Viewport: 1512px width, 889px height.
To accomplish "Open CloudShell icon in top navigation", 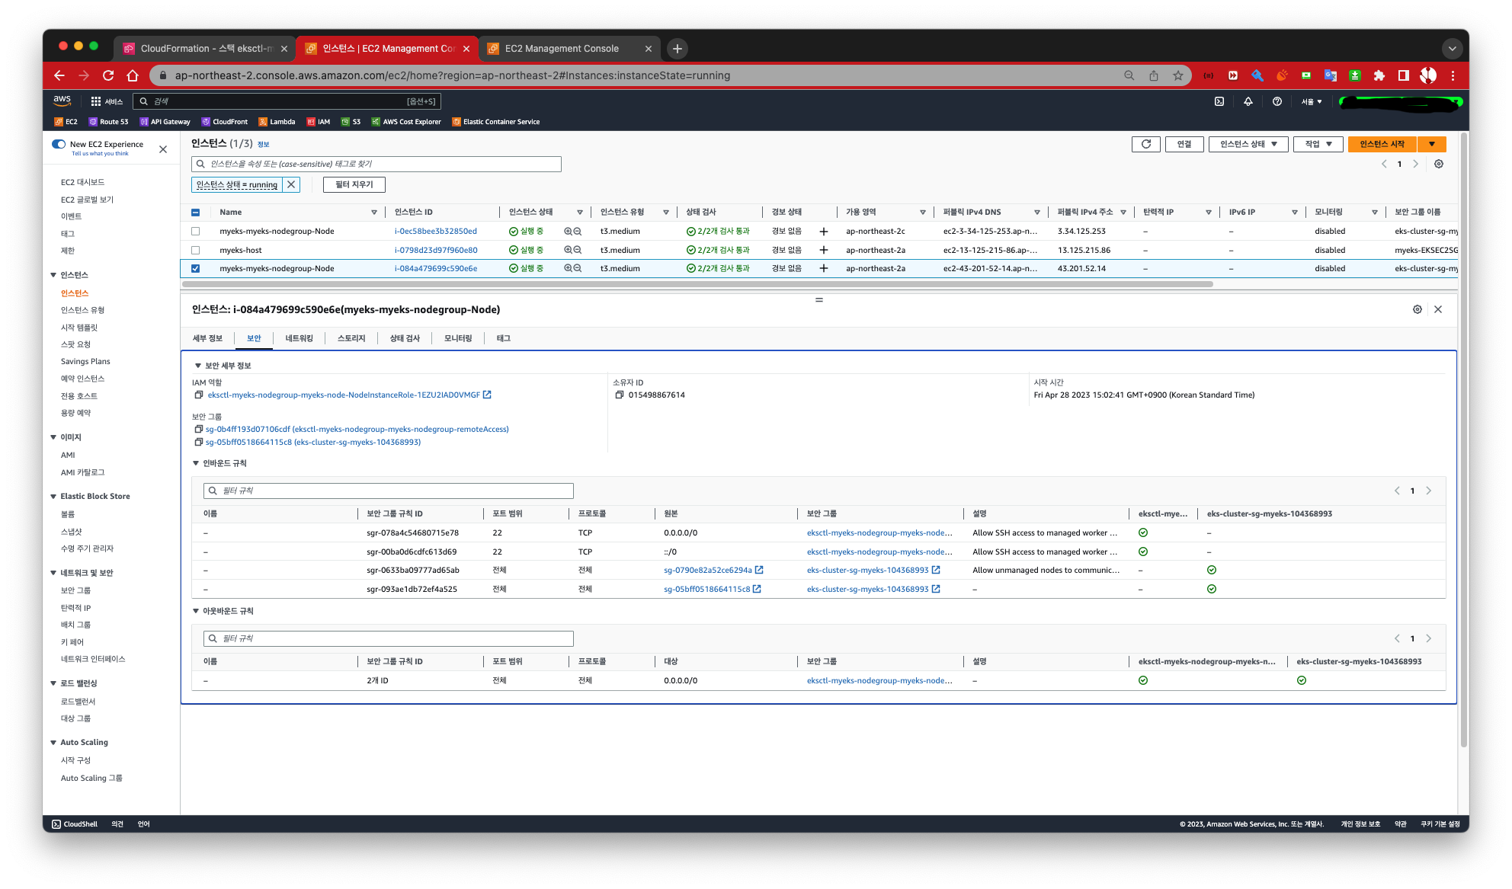I will pyautogui.click(x=1219, y=101).
